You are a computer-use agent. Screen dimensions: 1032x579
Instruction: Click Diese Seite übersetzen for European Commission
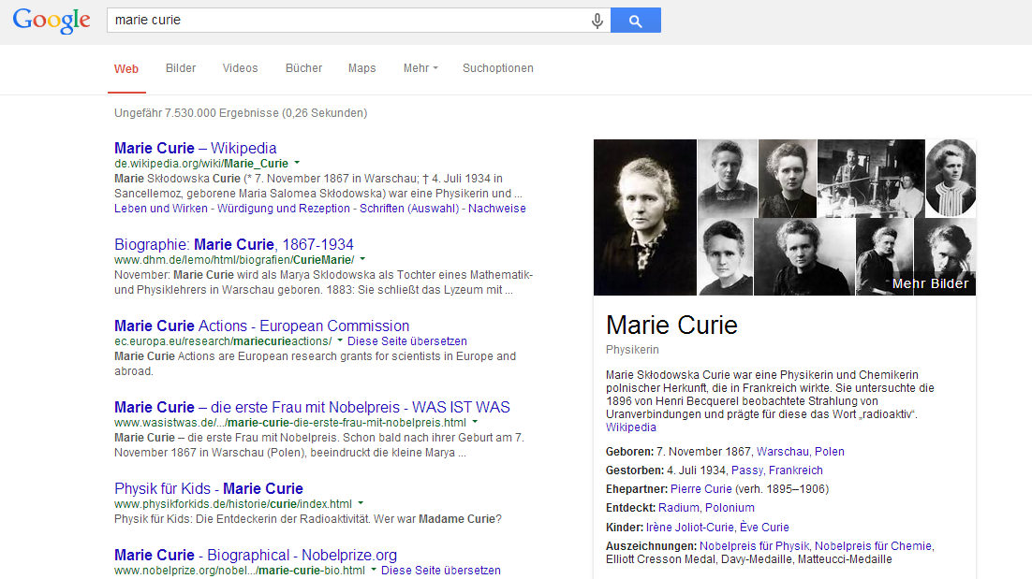(x=407, y=341)
